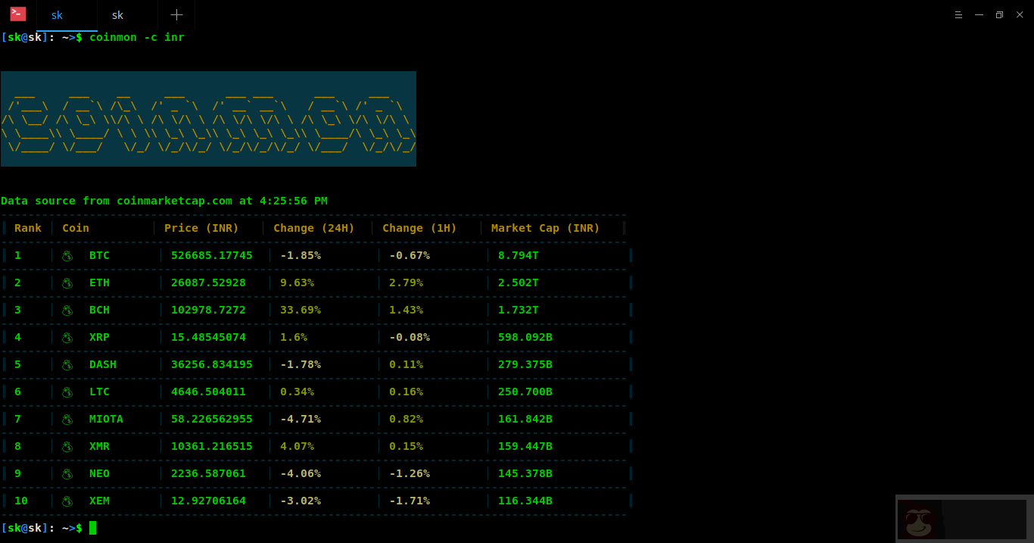Open the hamburger menu in title bar
The width and height of the screenshot is (1034, 543).
(958, 14)
